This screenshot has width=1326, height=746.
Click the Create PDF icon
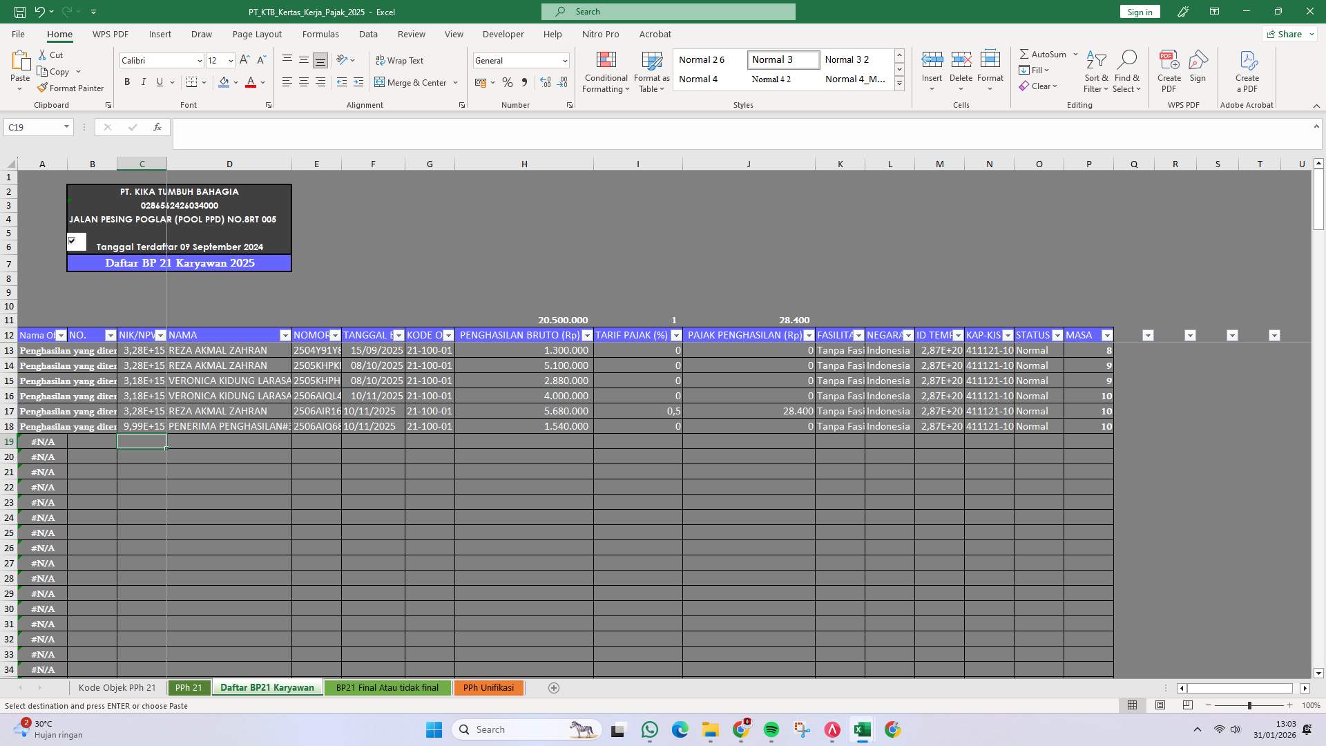pos(1169,69)
